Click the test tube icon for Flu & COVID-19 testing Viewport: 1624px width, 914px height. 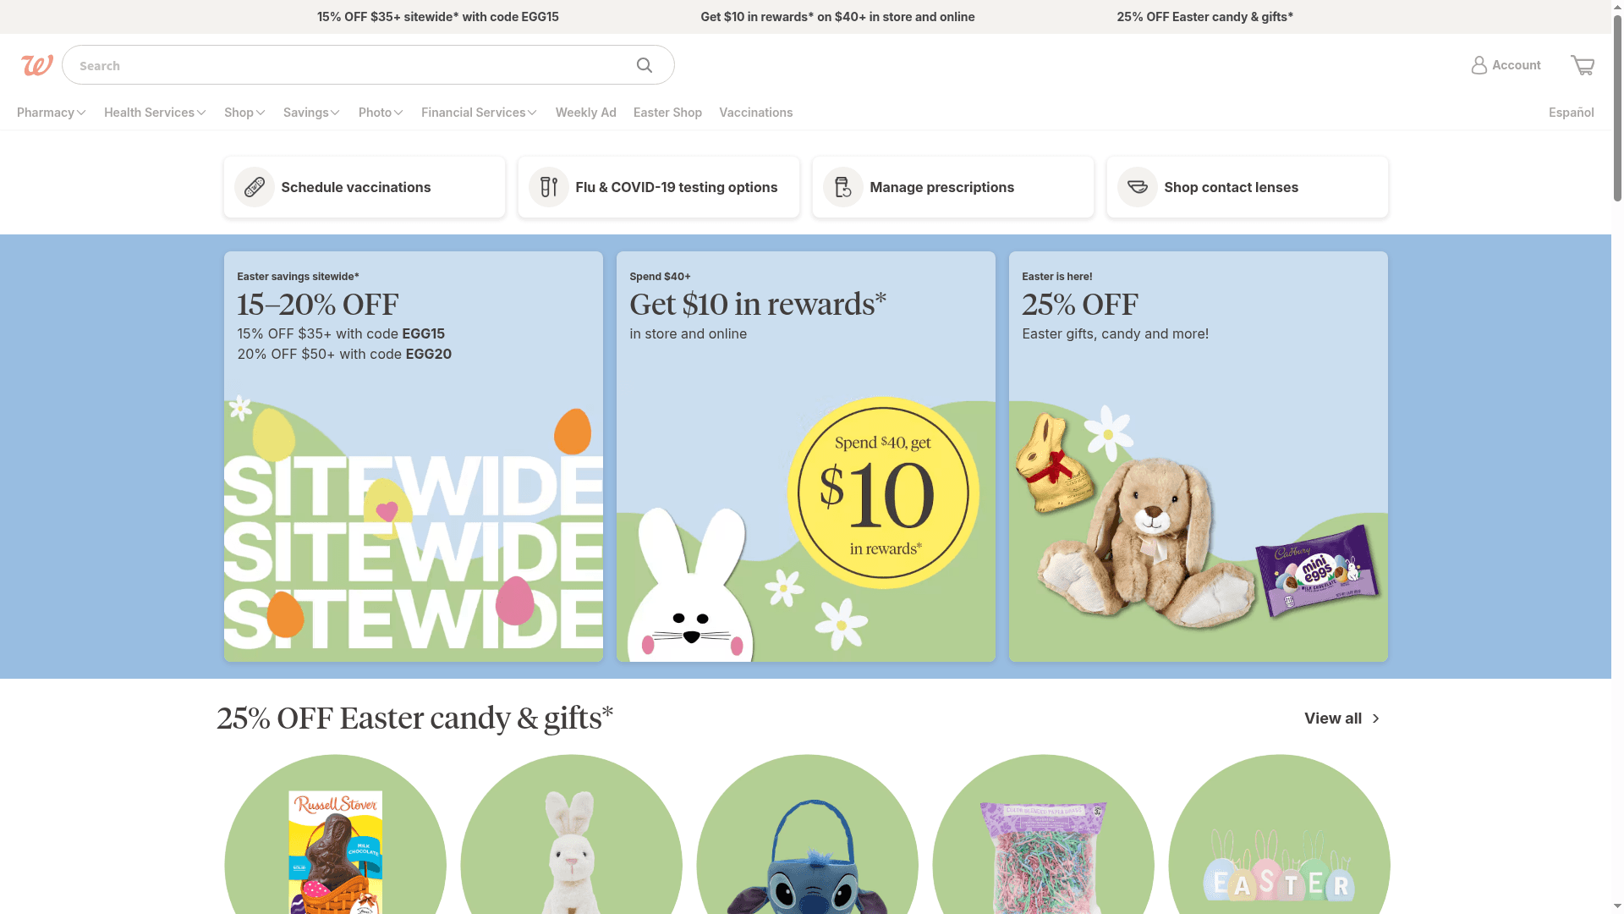549,187
